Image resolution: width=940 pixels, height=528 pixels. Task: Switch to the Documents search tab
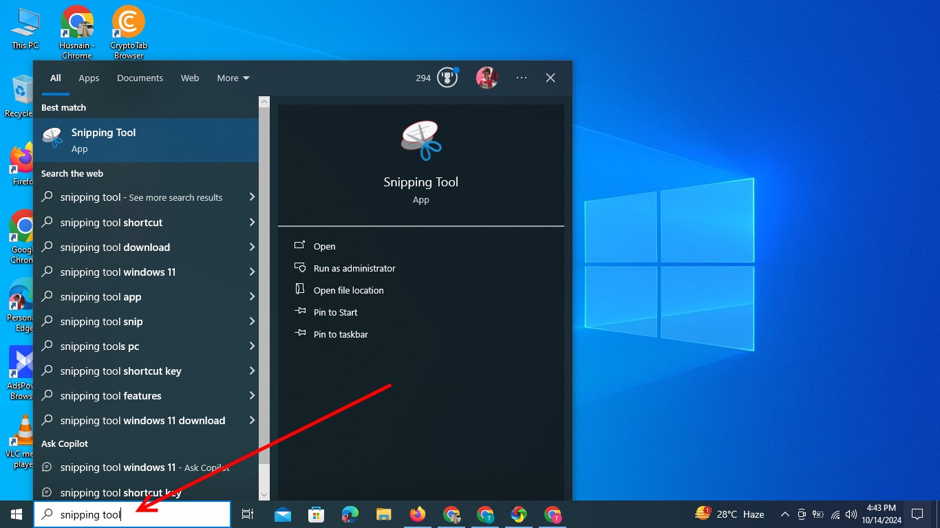pyautogui.click(x=140, y=78)
